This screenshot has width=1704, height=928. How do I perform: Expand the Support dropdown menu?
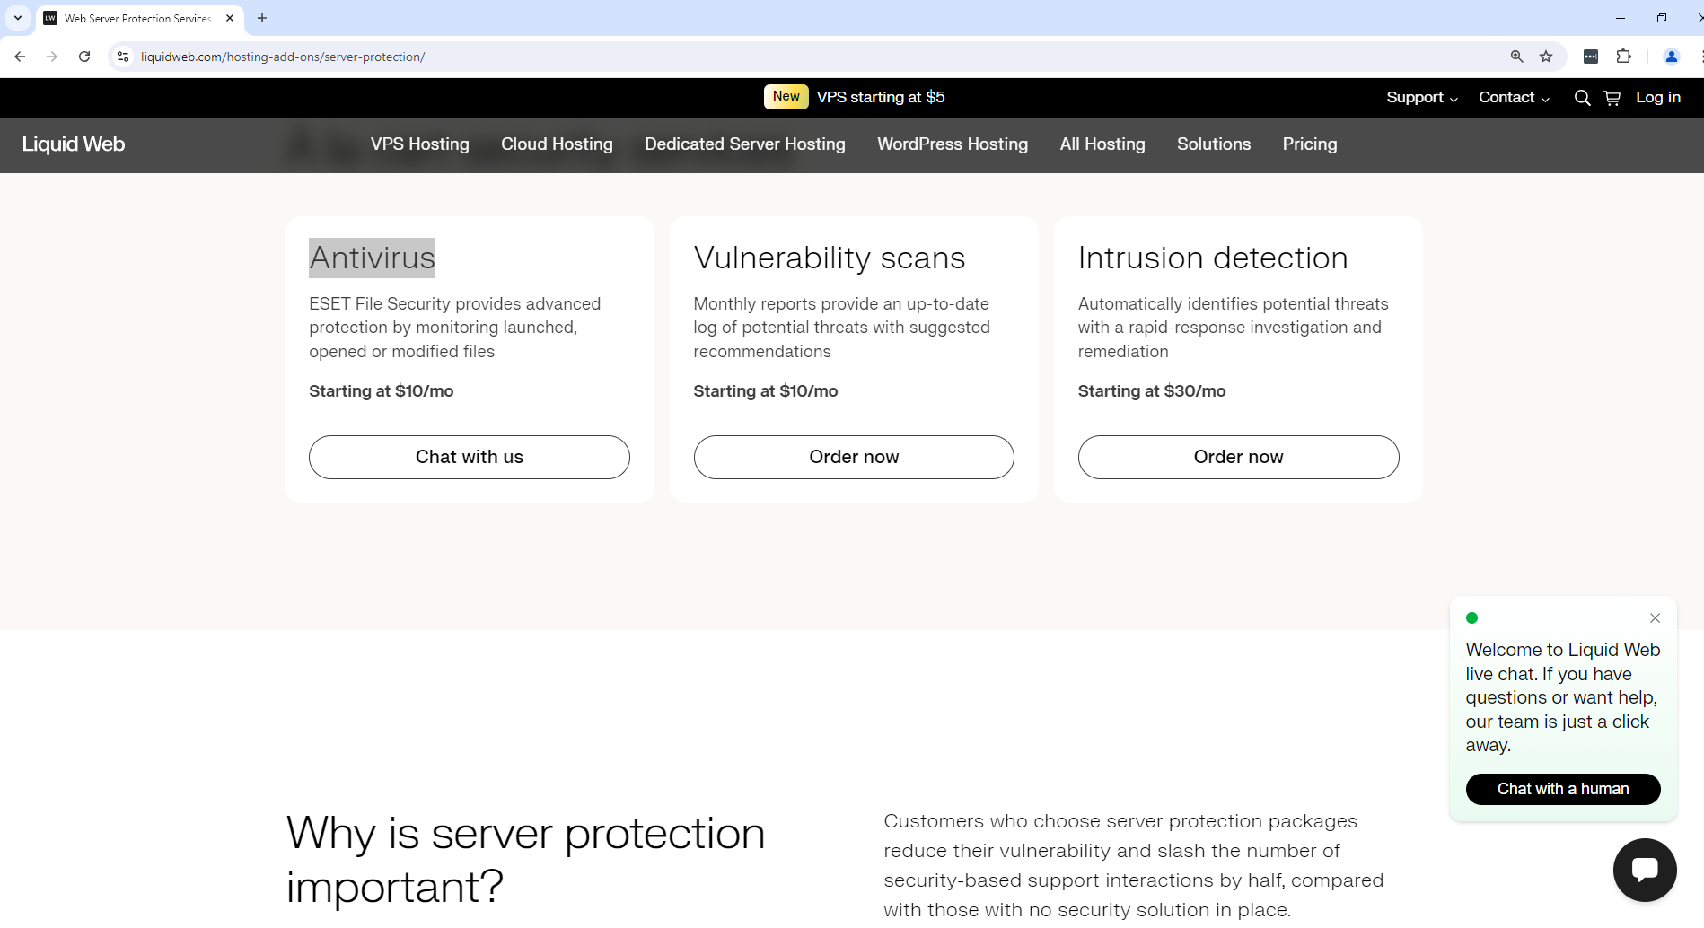tap(1421, 98)
